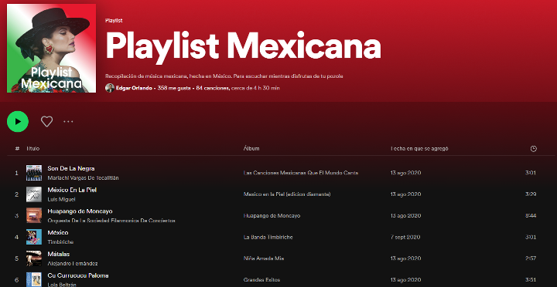Image resolution: width=557 pixels, height=287 pixels.
Task: Click the 2:57 duration of Mátalas
Action: tap(531, 258)
